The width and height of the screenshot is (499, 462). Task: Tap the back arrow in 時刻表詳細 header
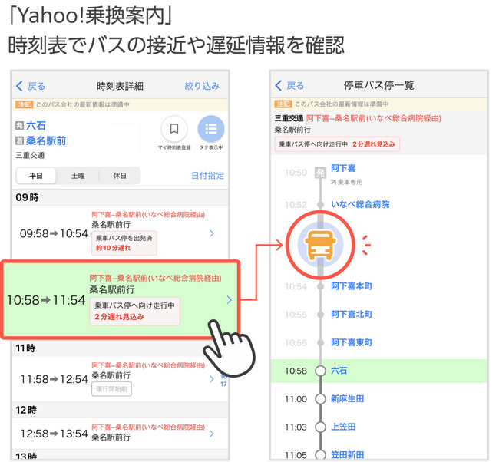21,86
